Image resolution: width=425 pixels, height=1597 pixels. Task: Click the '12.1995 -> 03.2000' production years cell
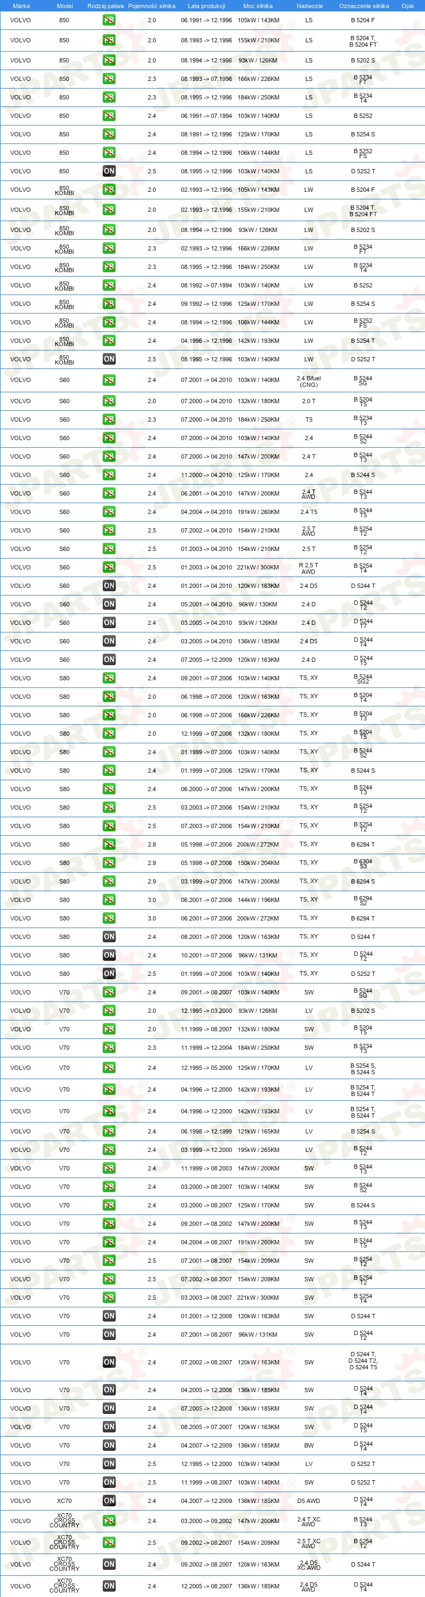[x=207, y=1011]
